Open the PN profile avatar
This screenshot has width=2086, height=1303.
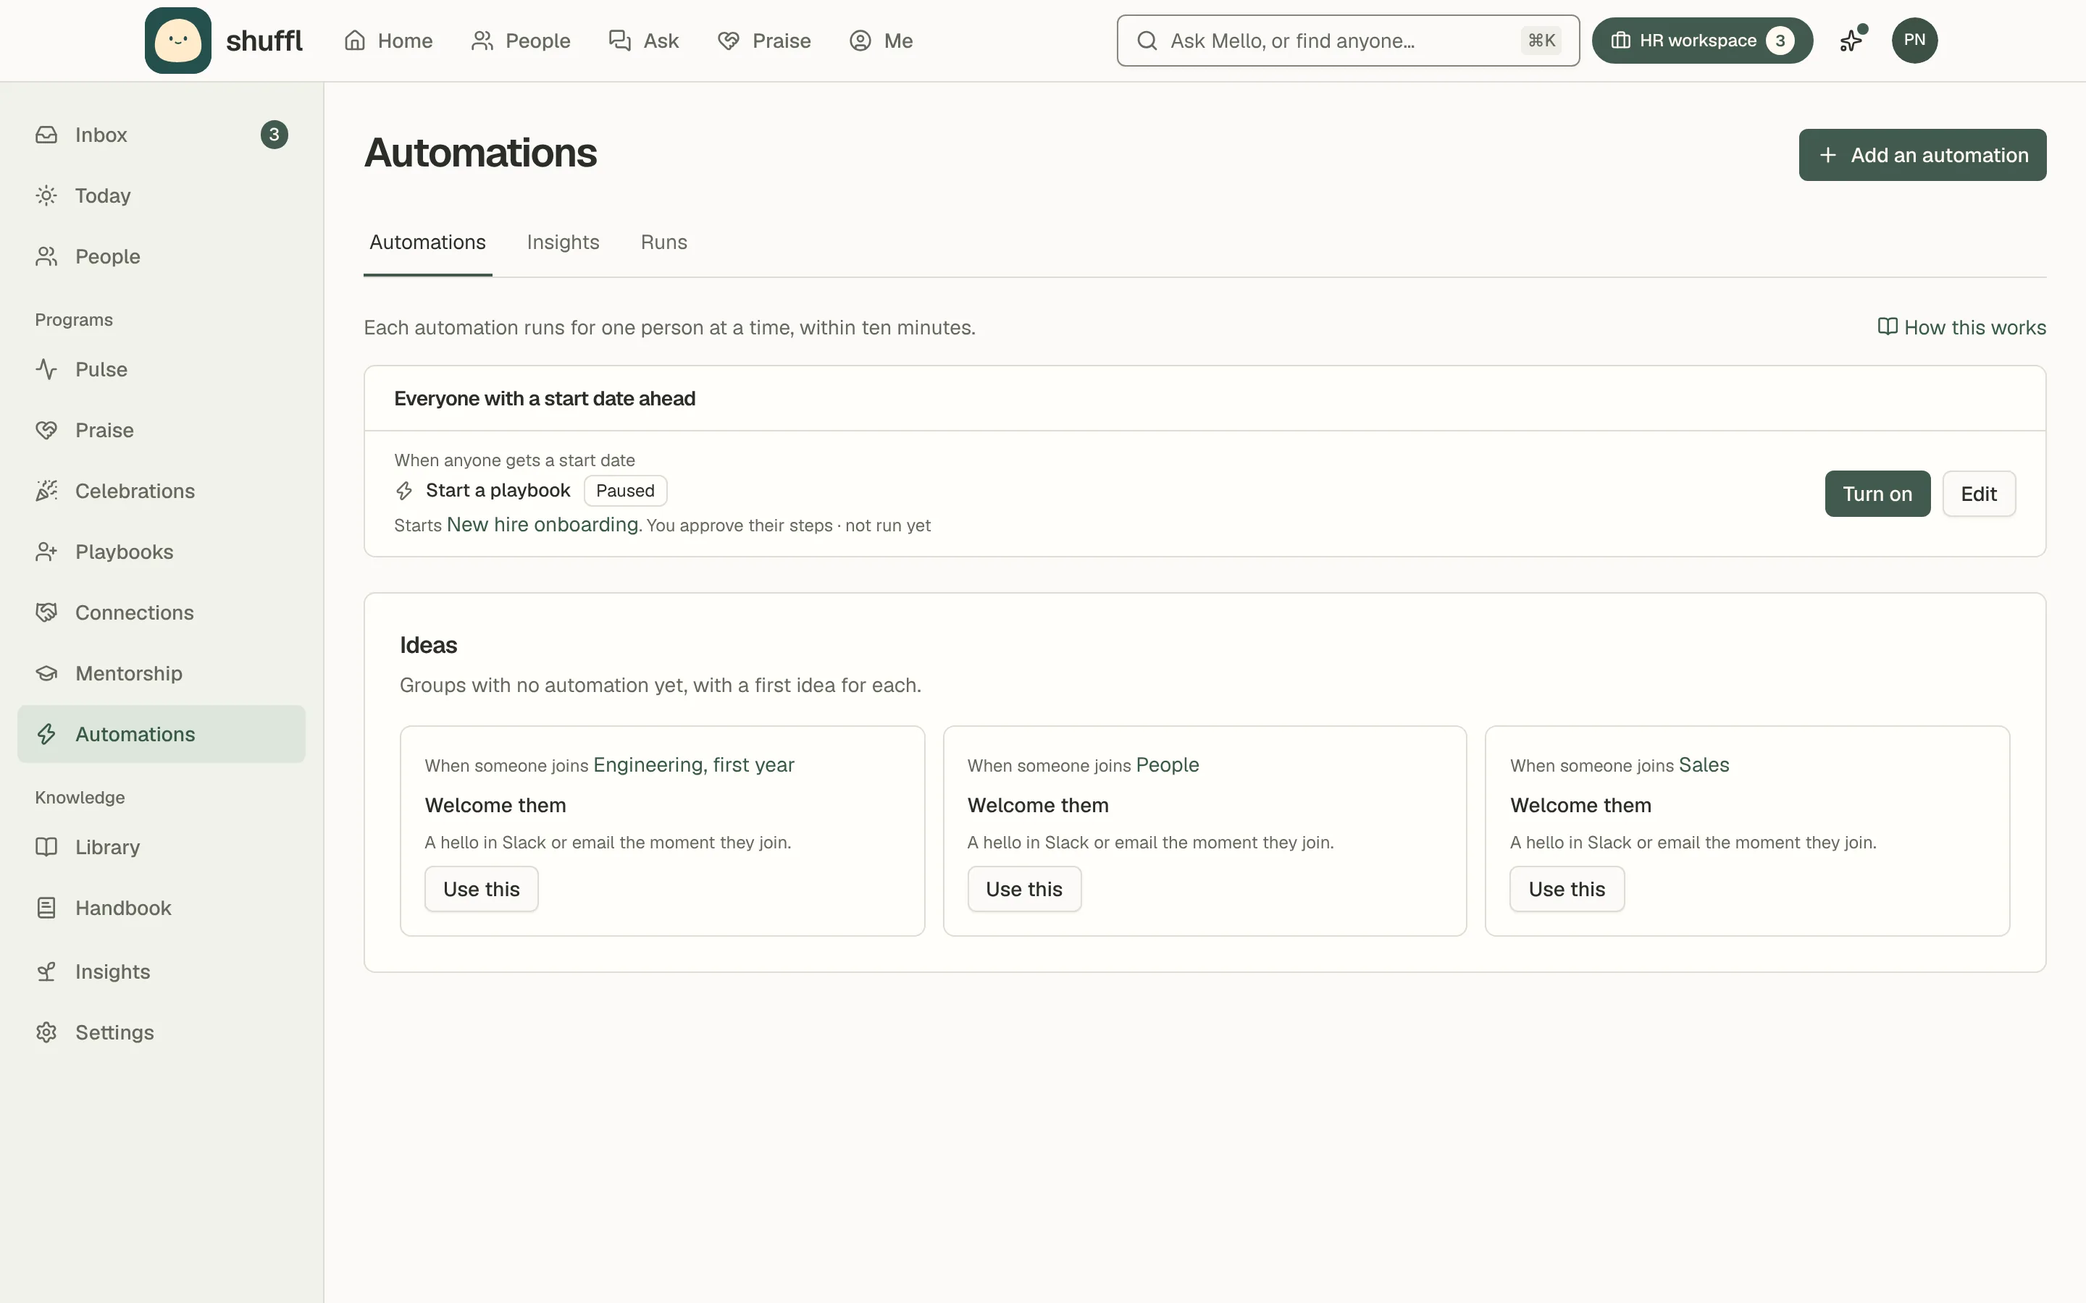pyautogui.click(x=1914, y=41)
